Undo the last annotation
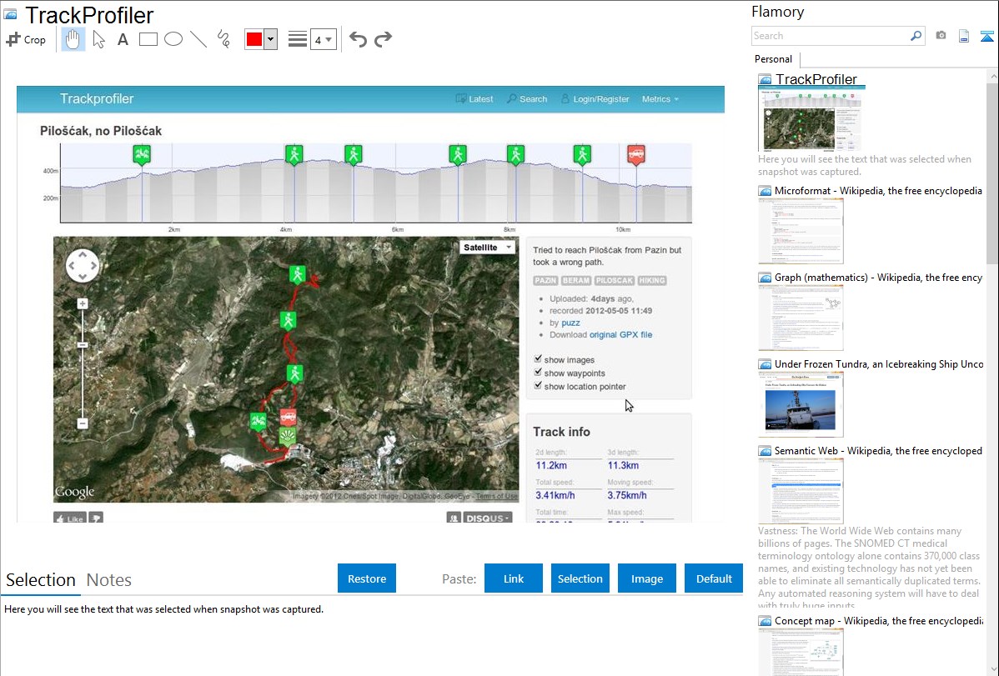This screenshot has height=676, width=999. [358, 39]
